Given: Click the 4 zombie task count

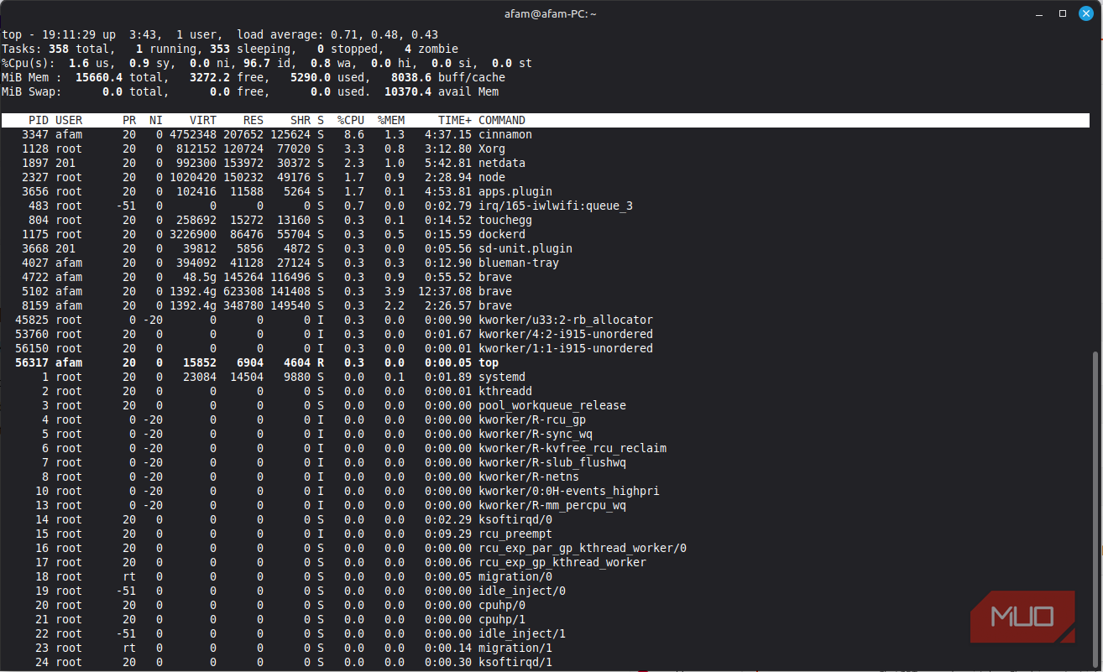Looking at the screenshot, I should pos(408,49).
